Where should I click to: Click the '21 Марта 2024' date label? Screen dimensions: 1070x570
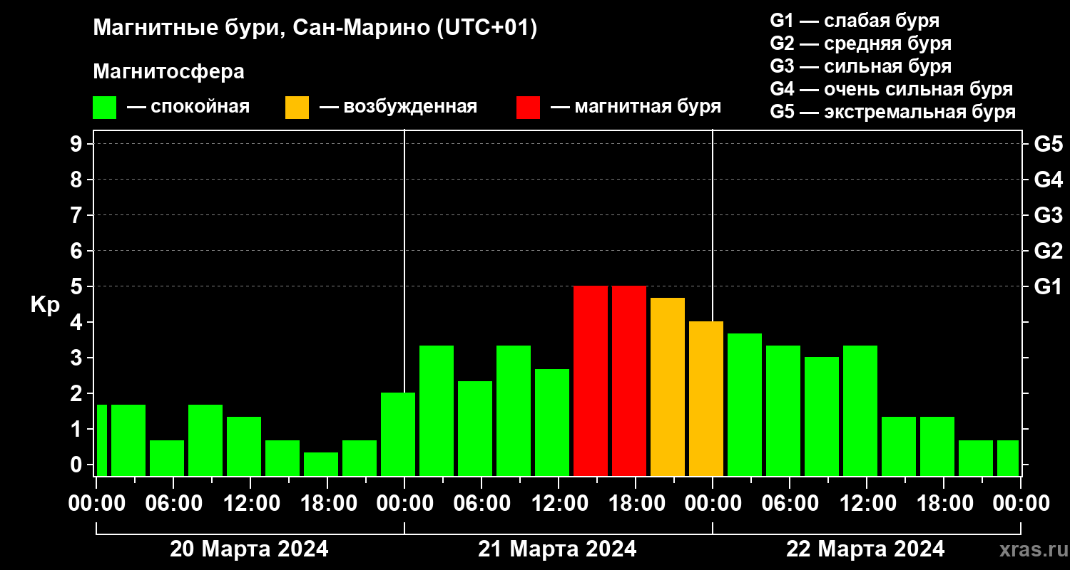(557, 549)
